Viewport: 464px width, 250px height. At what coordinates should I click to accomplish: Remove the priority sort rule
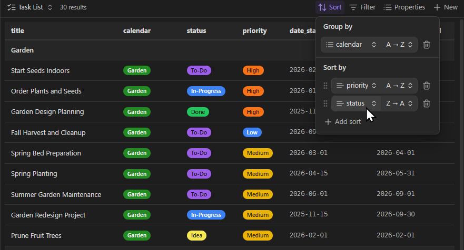427,86
